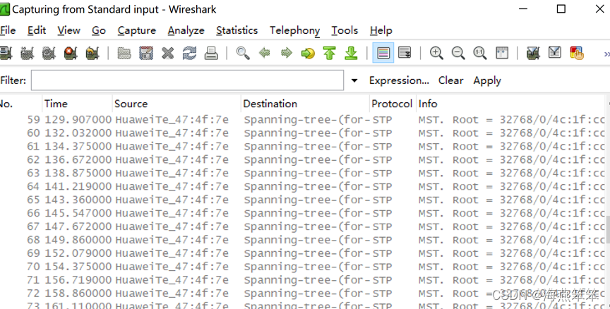Find a packet with the magnifier icon
This screenshot has height=309, width=610.
tap(243, 53)
